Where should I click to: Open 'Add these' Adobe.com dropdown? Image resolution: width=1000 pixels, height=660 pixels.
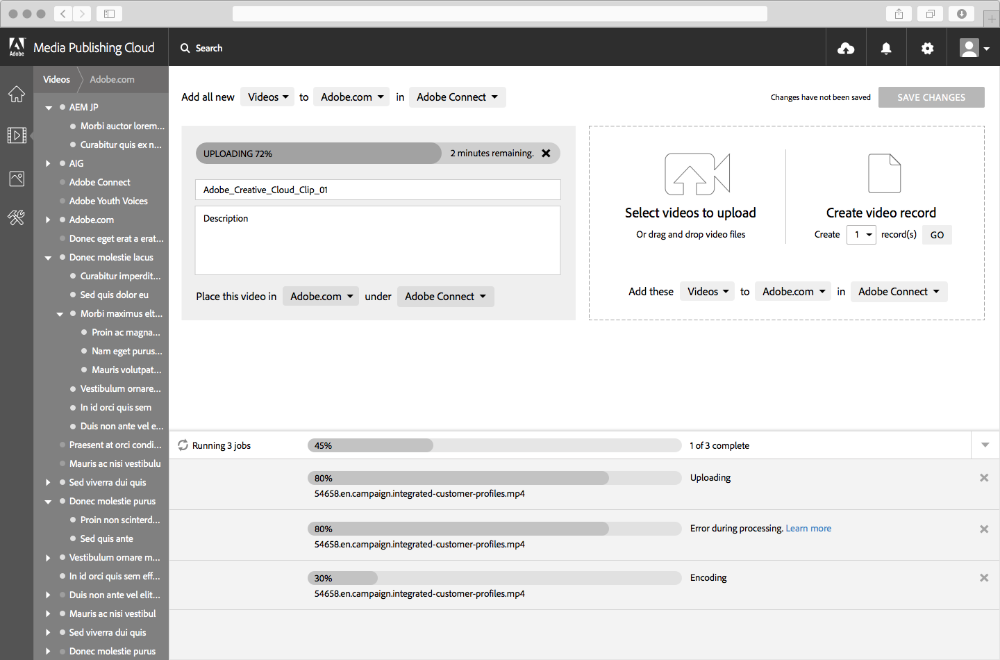[x=794, y=292]
